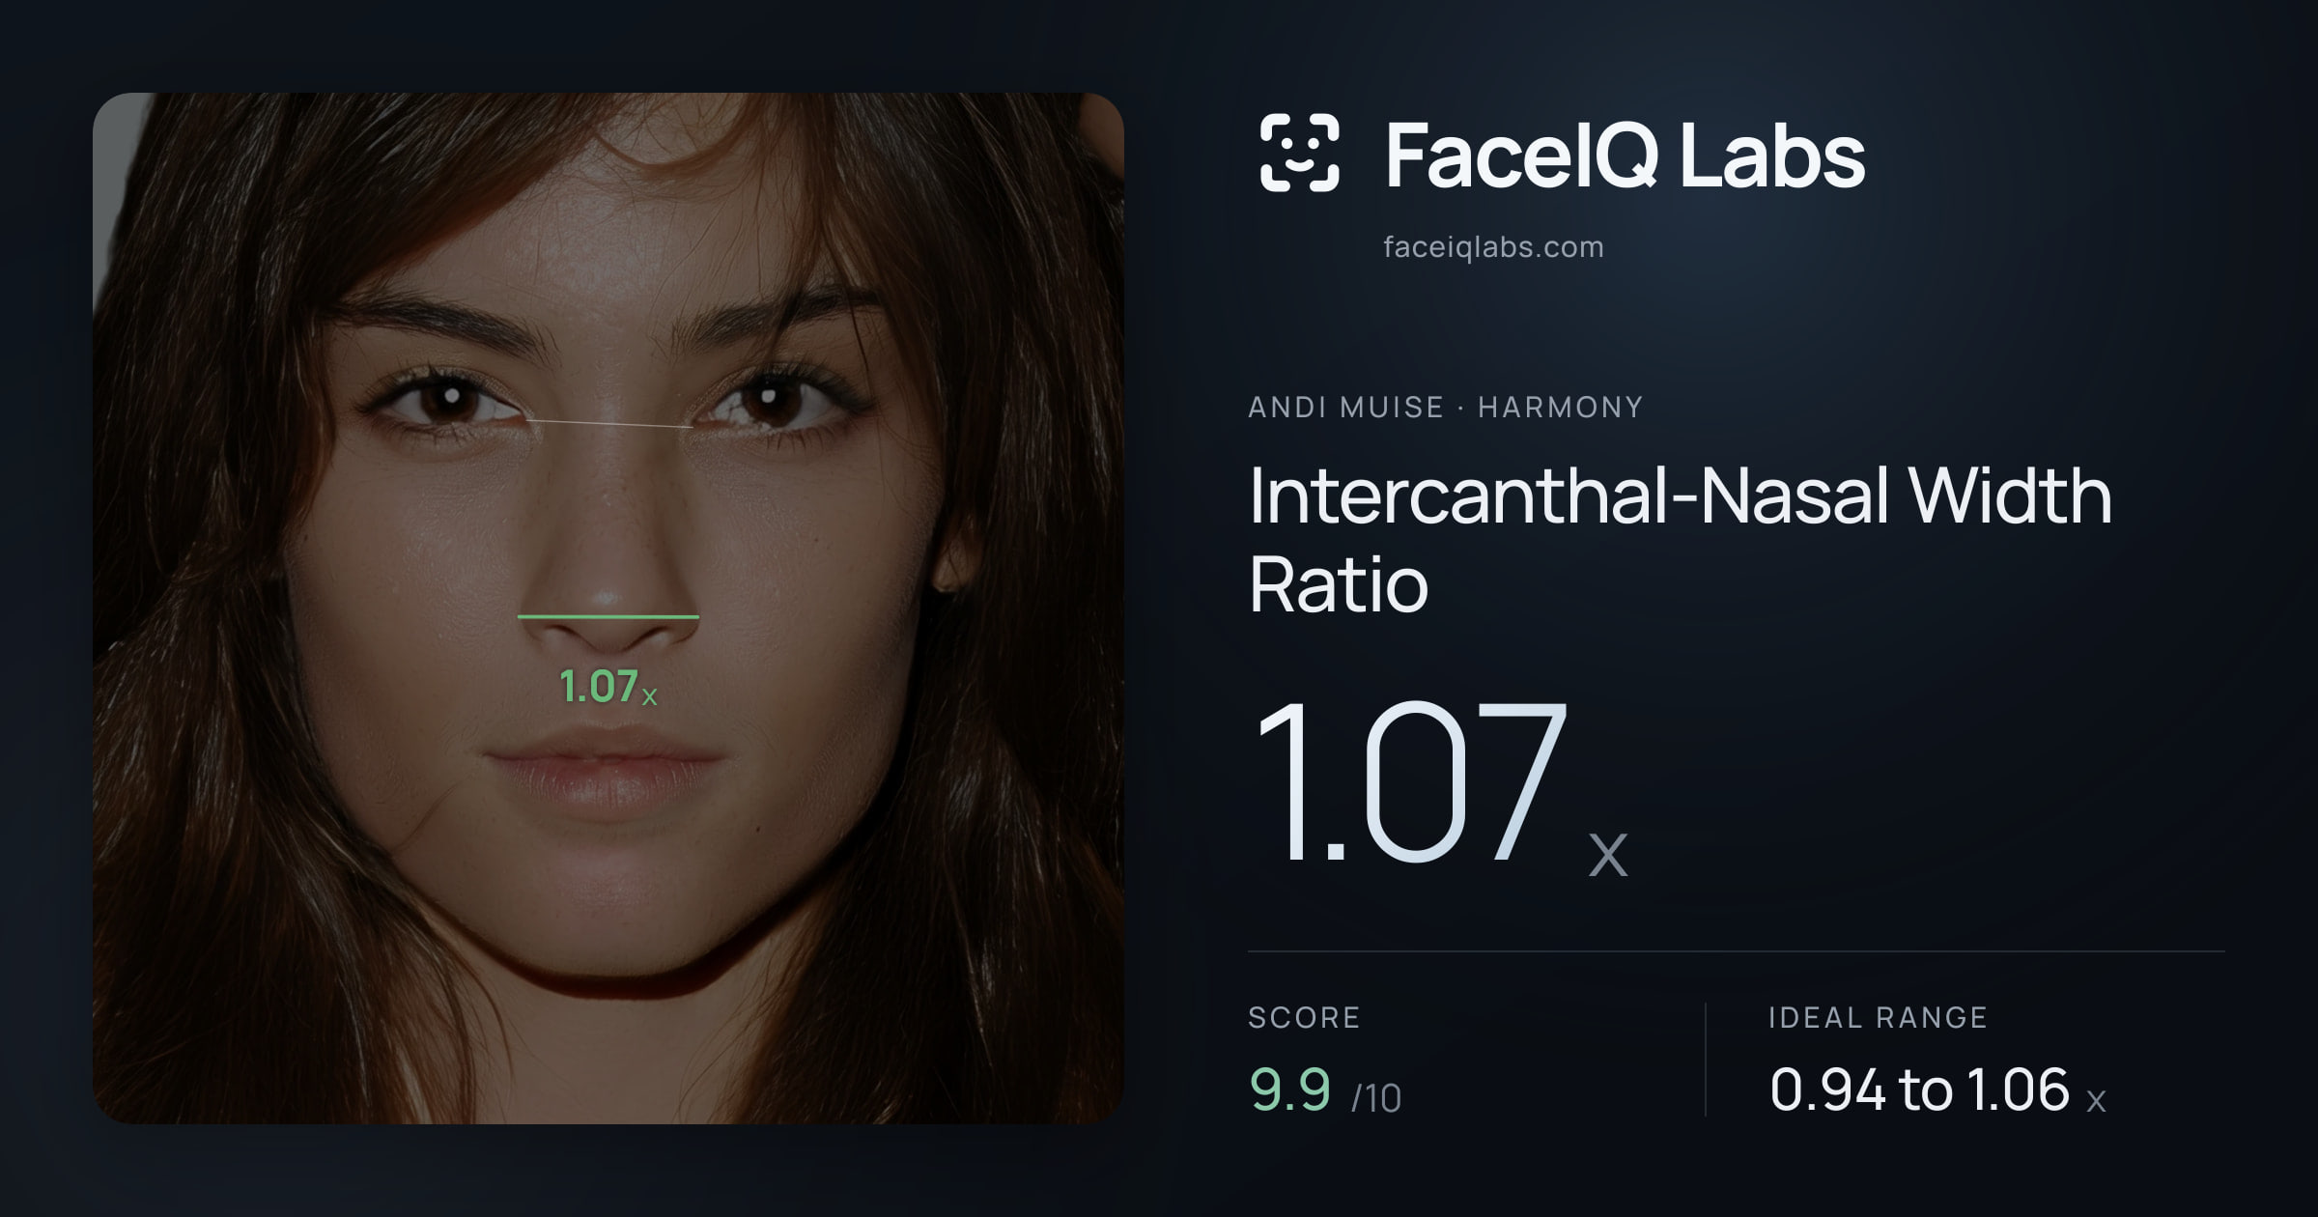Click the SCORE label
2318x1217 pixels.
[1304, 1017]
